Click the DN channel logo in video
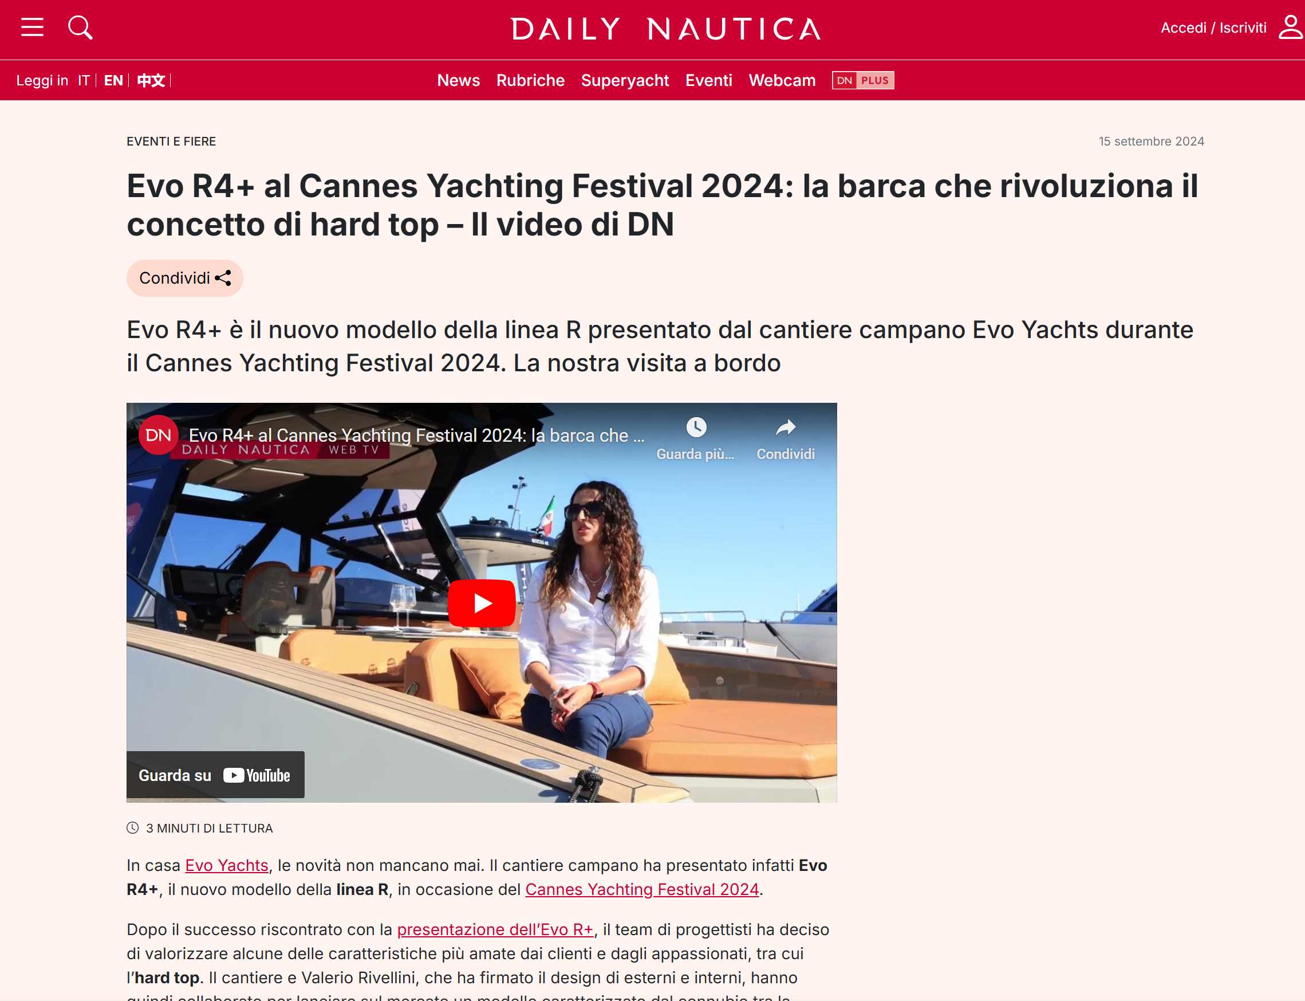 coord(159,435)
